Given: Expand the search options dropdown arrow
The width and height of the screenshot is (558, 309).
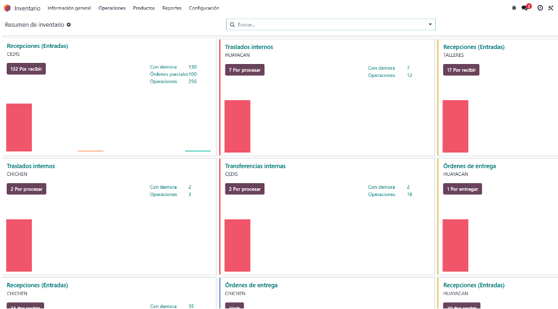Looking at the screenshot, I should pyautogui.click(x=430, y=24).
